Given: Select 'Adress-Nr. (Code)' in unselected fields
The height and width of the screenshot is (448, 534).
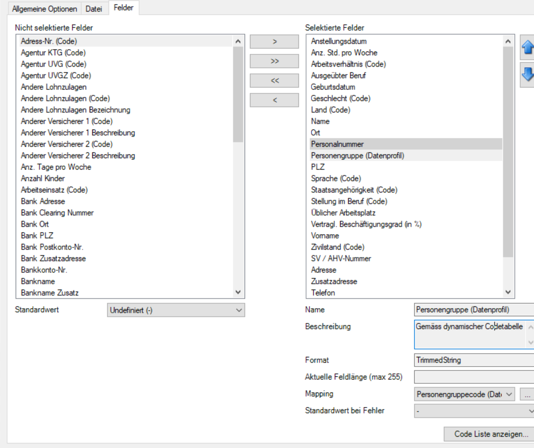Looking at the screenshot, I should 126,41.
